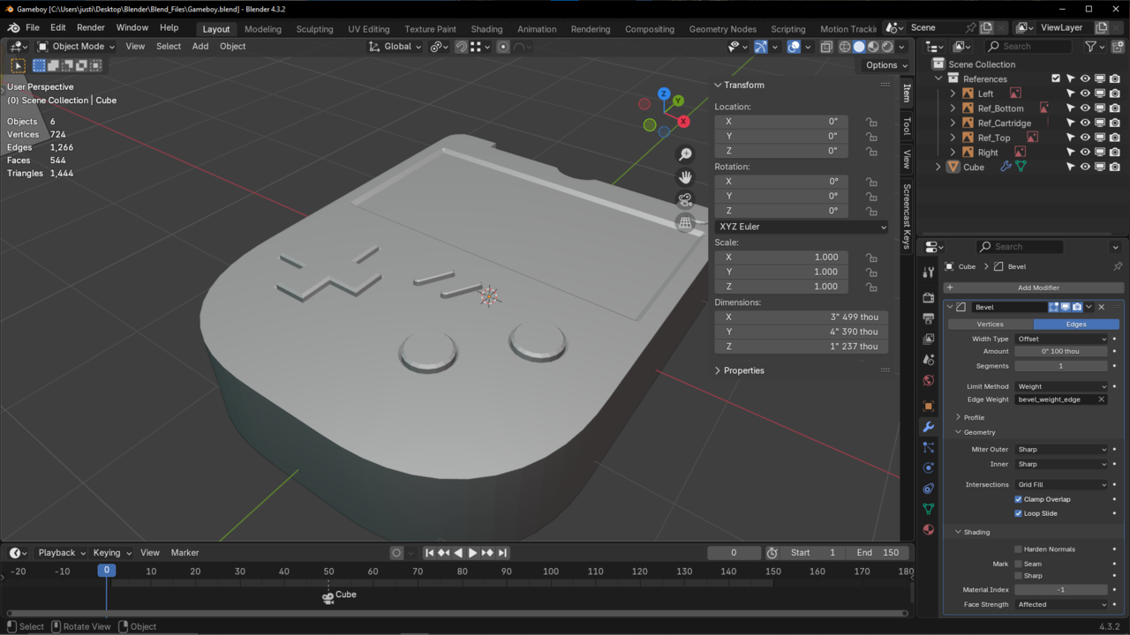Screen dimensions: 1130x635
Task: Open the viewport Add menu
Action: tap(200, 47)
